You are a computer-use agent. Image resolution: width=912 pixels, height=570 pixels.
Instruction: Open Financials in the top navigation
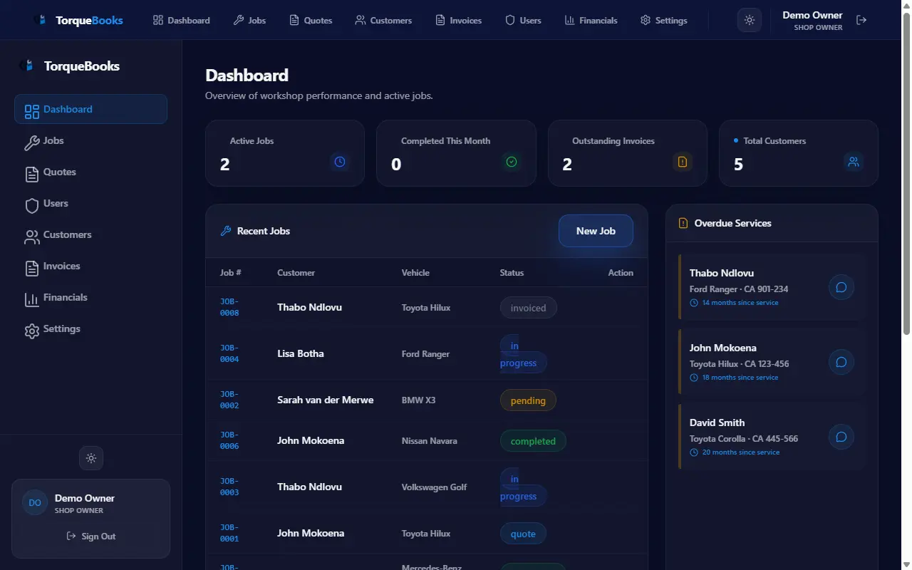click(591, 20)
